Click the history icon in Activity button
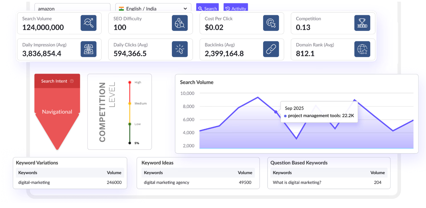The height and width of the screenshot is (208, 426). click(228, 9)
